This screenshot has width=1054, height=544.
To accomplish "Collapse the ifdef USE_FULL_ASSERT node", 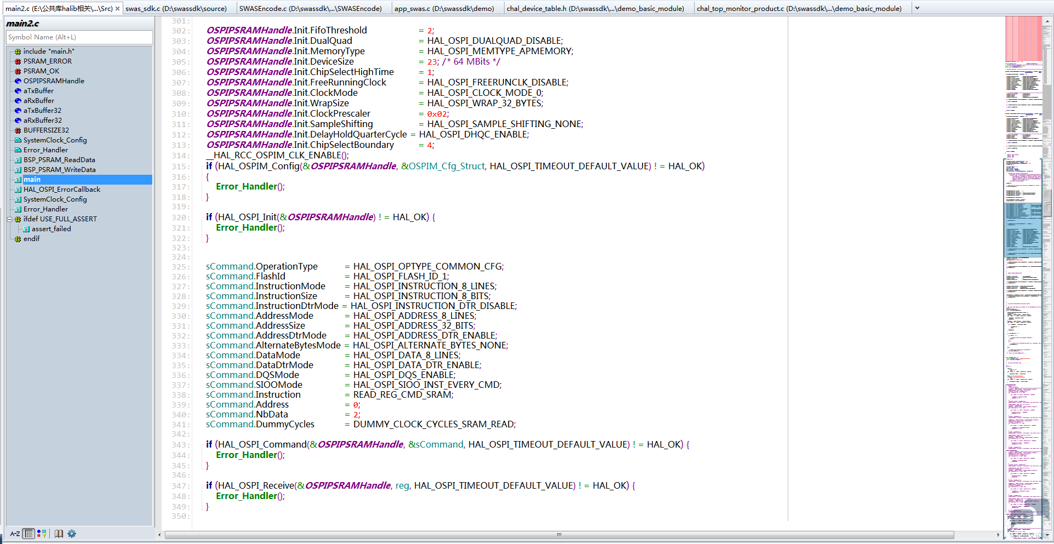I will point(10,219).
